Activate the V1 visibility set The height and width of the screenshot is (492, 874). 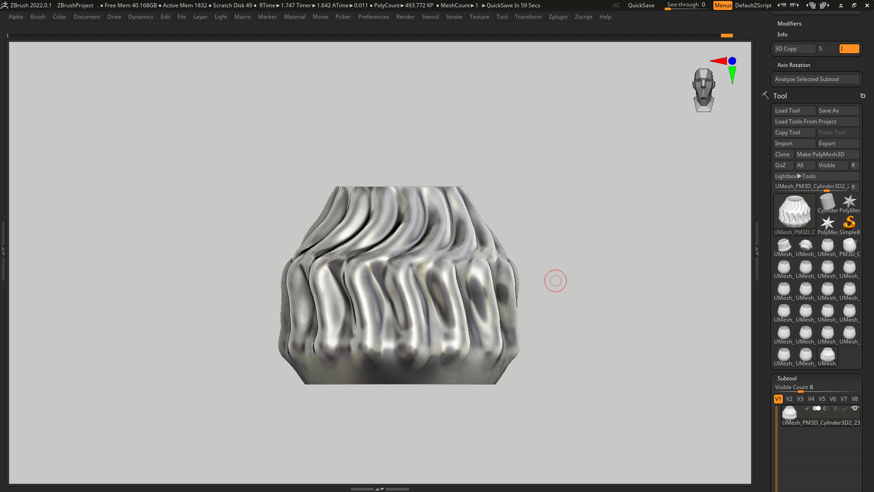778,399
